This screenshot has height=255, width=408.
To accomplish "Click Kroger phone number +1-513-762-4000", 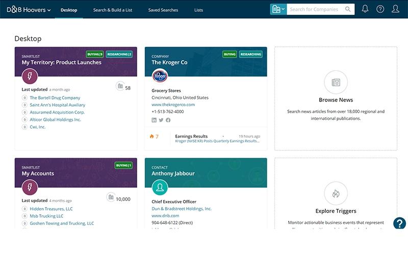I will [168, 112].
